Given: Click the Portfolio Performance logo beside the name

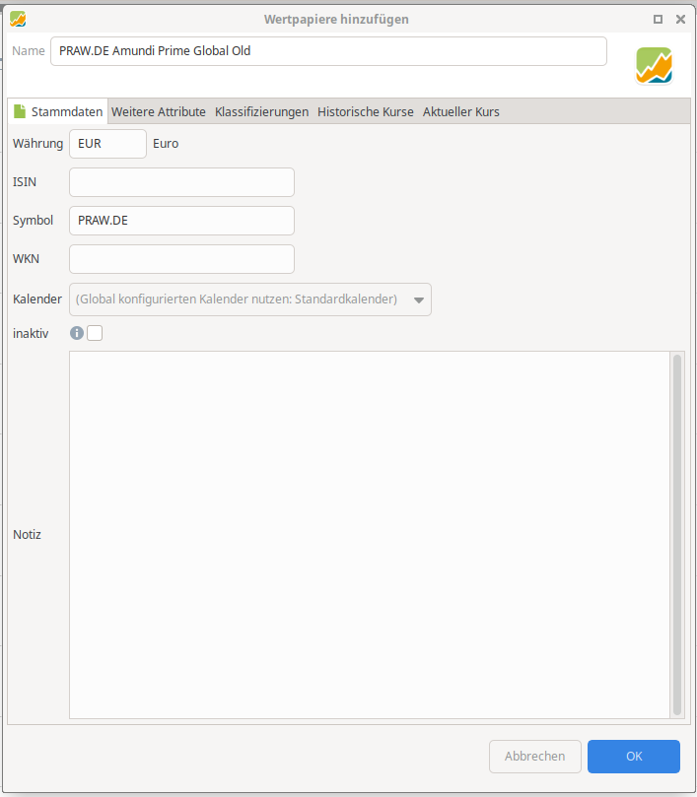Looking at the screenshot, I should 654,65.
